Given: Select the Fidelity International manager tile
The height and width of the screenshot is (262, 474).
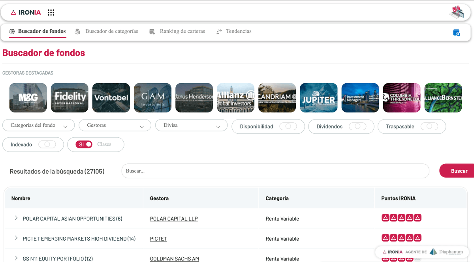Looking at the screenshot, I should 70,98.
